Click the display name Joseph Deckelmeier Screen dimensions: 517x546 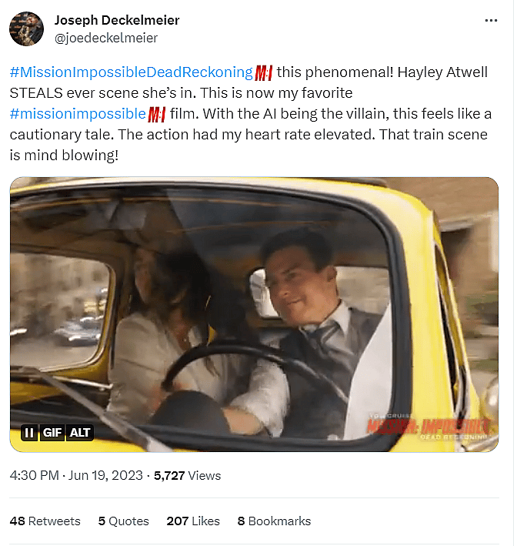coord(117,20)
